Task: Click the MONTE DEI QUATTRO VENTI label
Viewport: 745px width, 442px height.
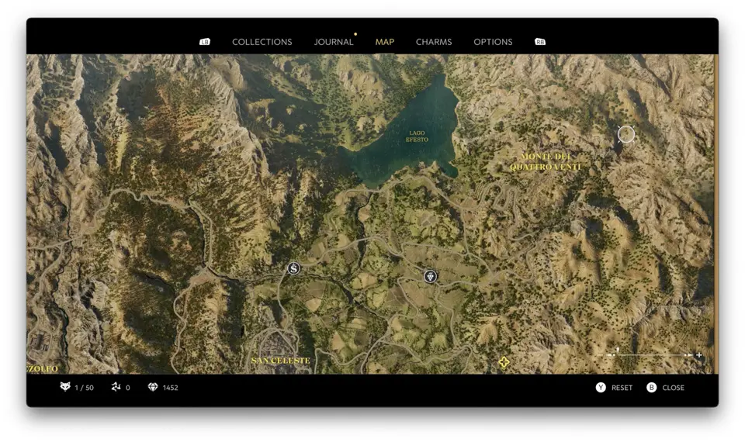Action: (545, 161)
